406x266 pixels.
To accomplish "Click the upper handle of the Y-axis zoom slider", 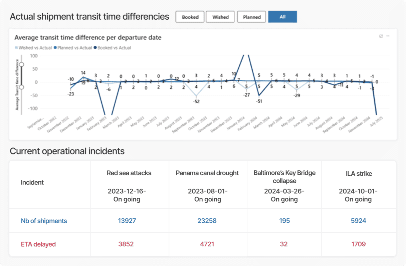I will tap(22, 64).
